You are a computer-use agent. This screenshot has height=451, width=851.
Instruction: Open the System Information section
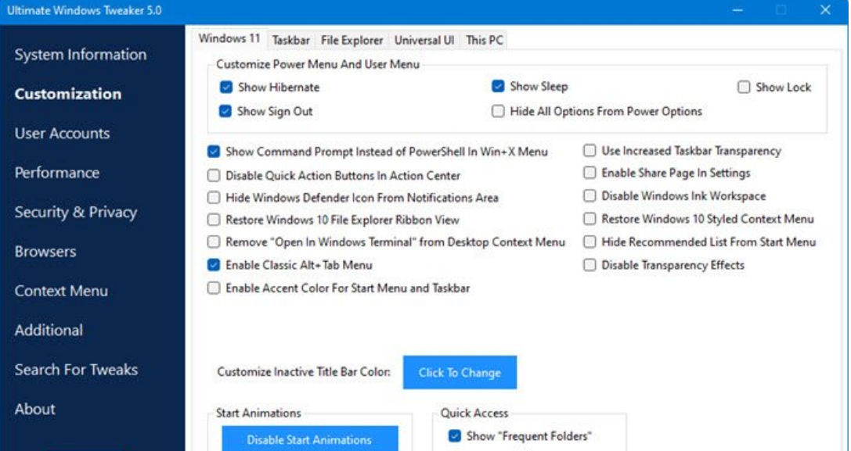81,55
